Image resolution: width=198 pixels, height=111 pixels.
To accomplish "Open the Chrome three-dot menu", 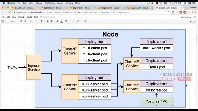I will pos(196,12).
